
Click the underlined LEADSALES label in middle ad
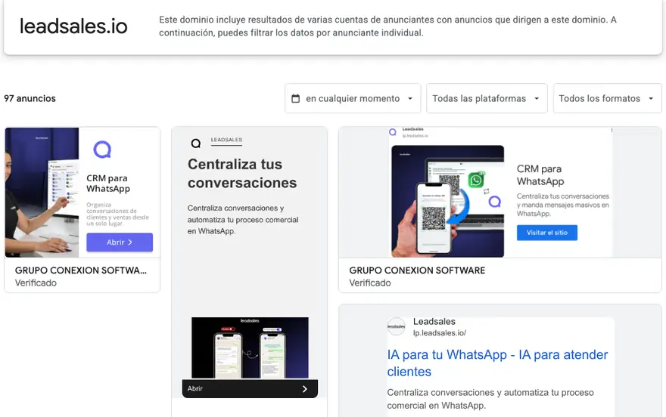tap(226, 140)
